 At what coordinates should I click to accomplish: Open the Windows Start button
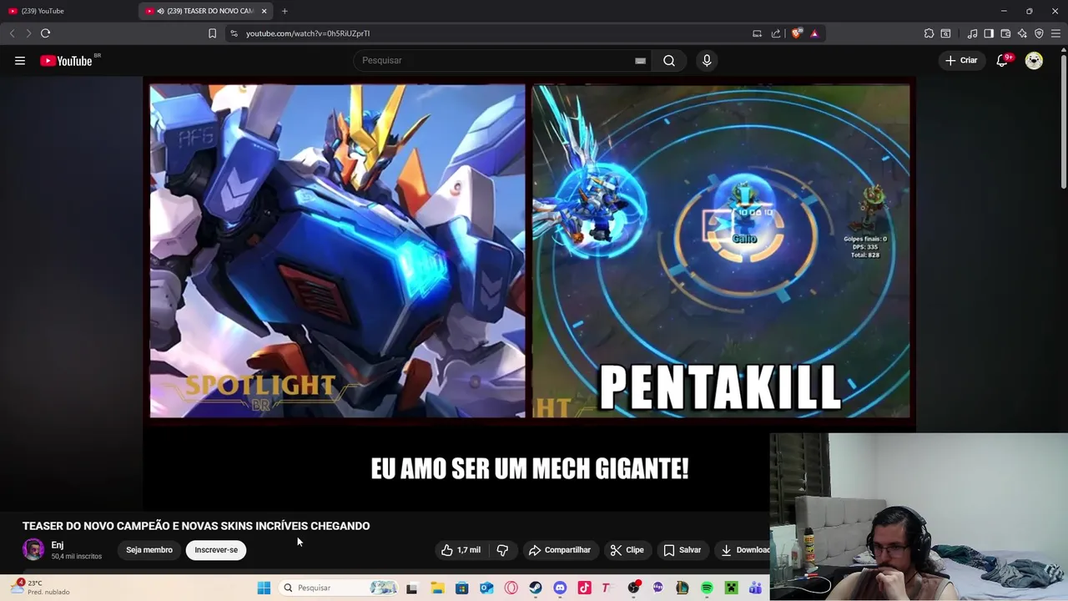pyautogui.click(x=264, y=588)
